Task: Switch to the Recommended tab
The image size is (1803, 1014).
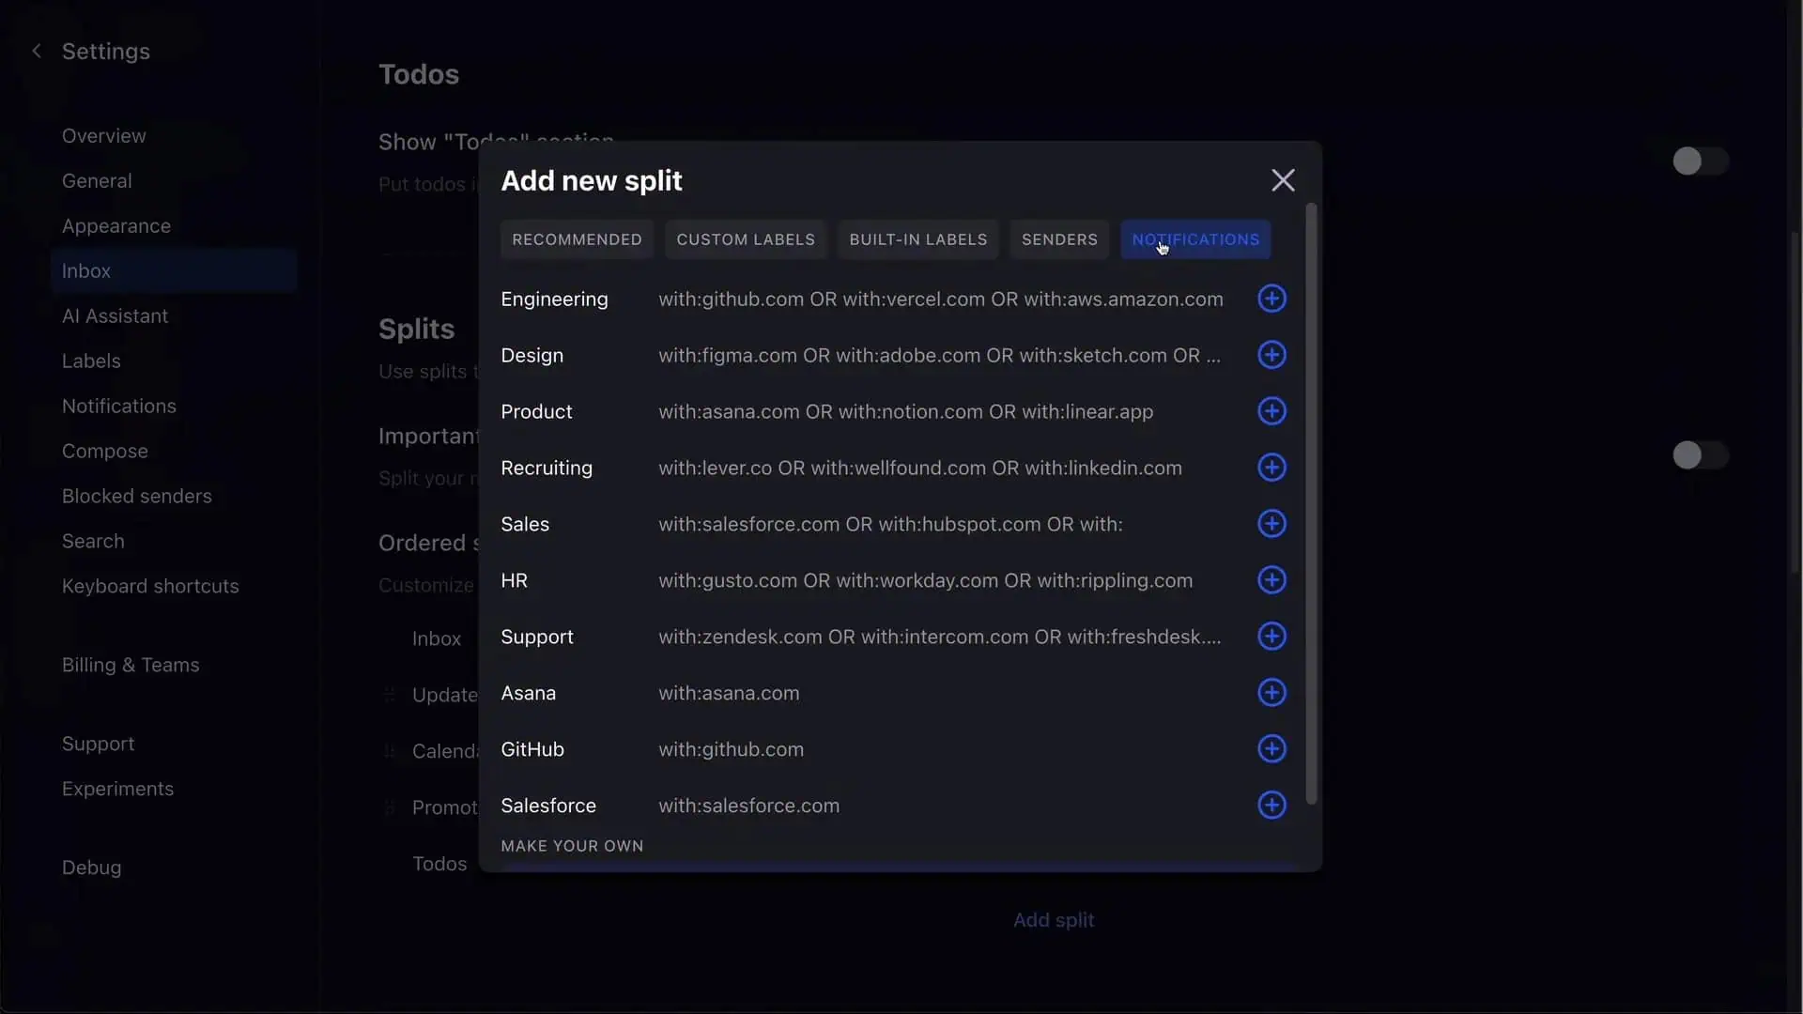Action: pyautogui.click(x=577, y=239)
